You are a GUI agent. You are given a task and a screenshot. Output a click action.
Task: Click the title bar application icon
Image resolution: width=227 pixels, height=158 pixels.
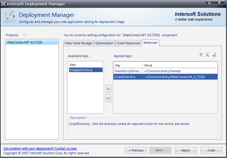coord(3,4)
